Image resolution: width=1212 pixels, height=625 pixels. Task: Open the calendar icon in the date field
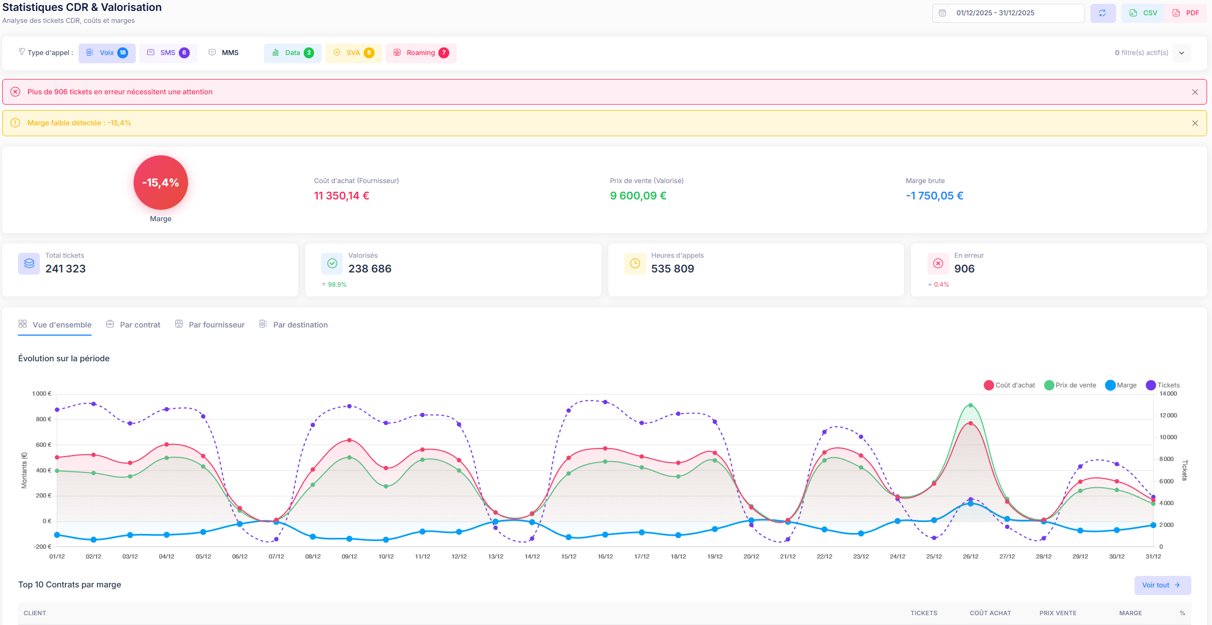point(943,13)
